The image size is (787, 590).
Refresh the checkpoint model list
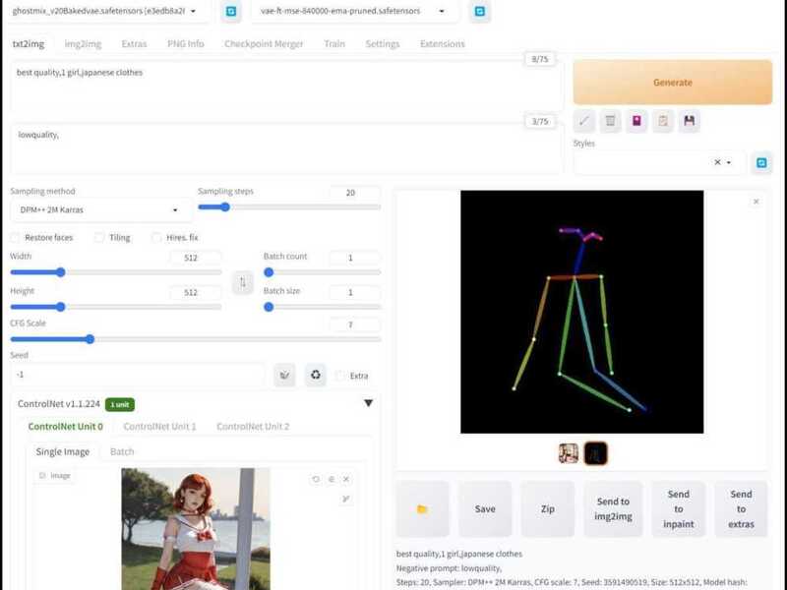pyautogui.click(x=231, y=12)
